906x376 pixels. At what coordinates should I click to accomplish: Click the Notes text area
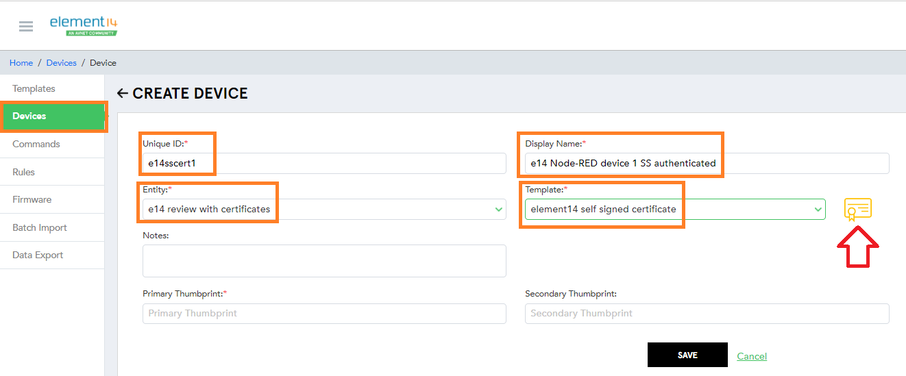324,261
